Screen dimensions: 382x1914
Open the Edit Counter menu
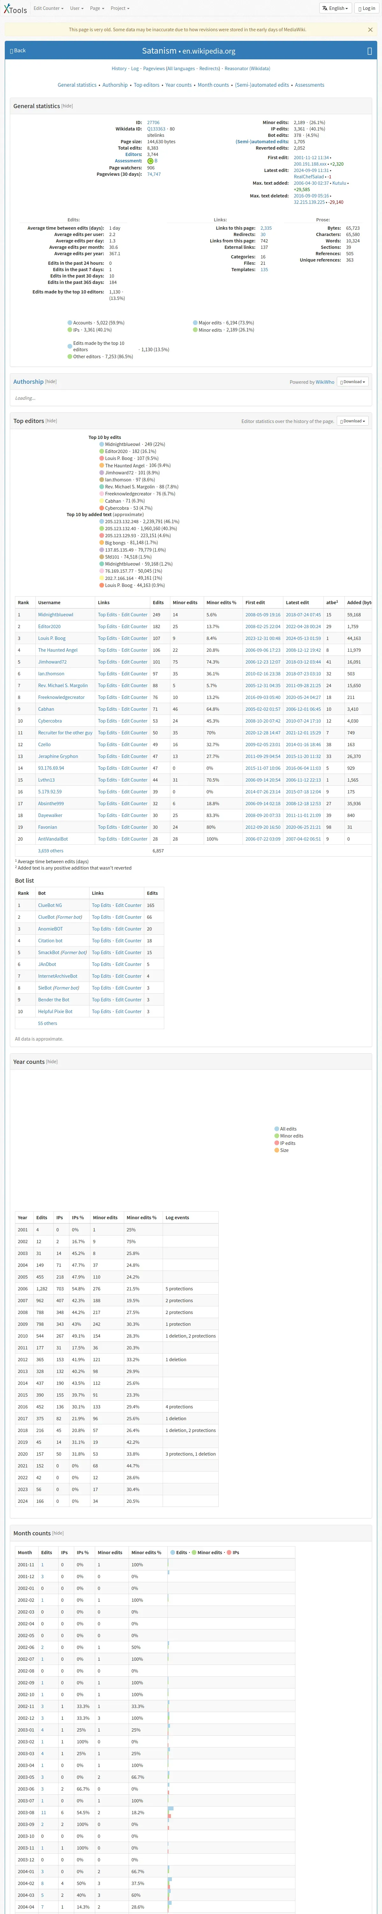[48, 8]
